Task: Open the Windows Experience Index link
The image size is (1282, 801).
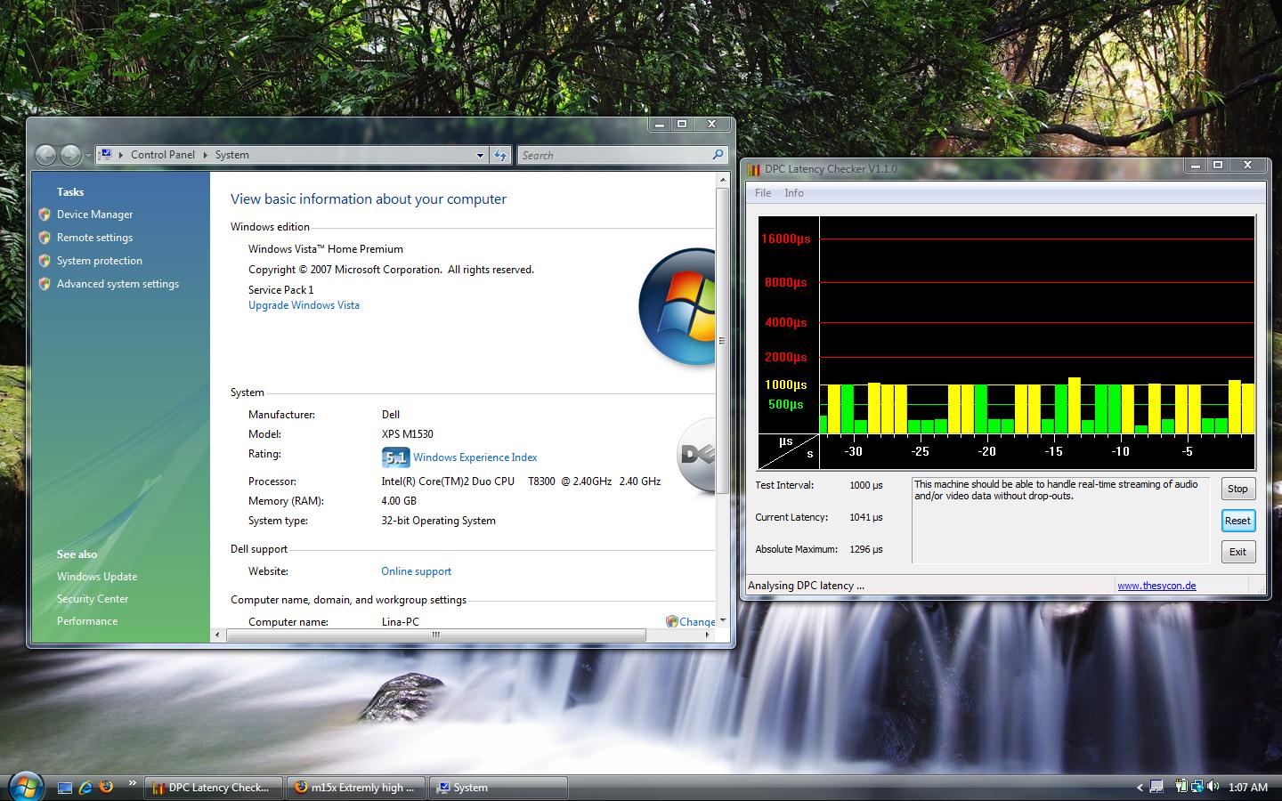Action: coord(475,457)
